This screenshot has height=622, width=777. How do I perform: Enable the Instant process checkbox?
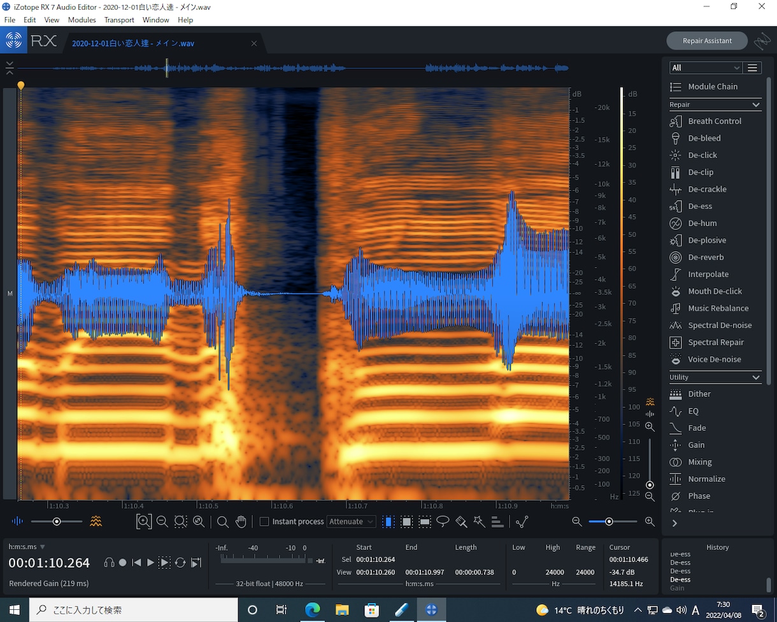(264, 522)
